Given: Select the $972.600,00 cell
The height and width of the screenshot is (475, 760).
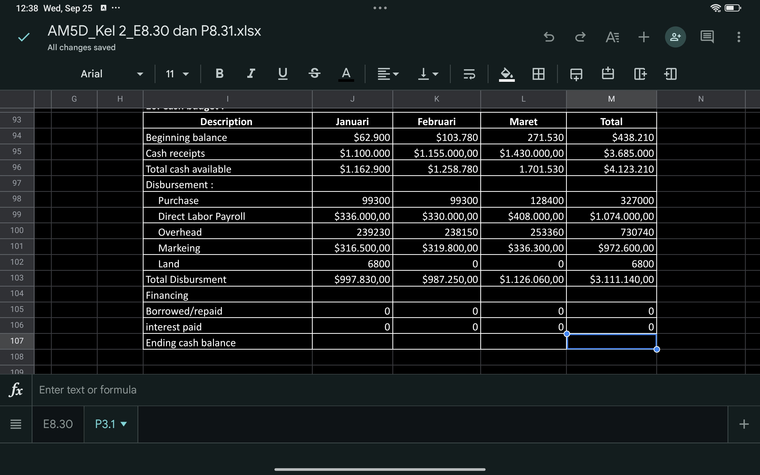Looking at the screenshot, I should 611,247.
